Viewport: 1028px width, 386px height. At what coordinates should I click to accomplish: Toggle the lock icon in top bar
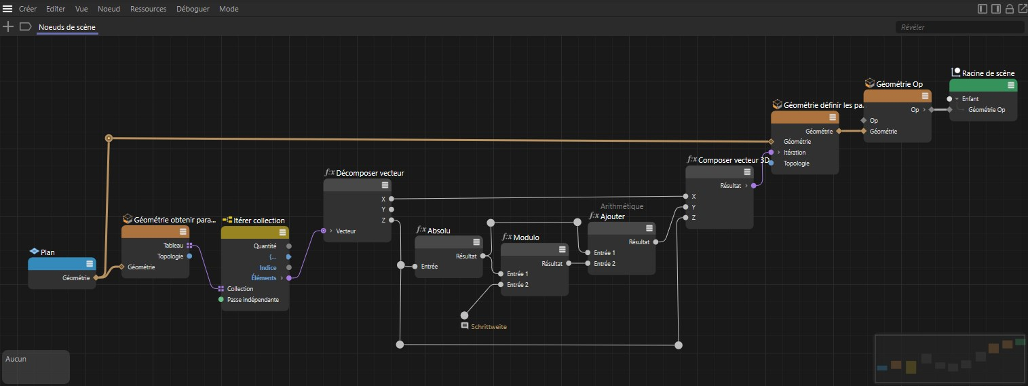coord(1009,9)
